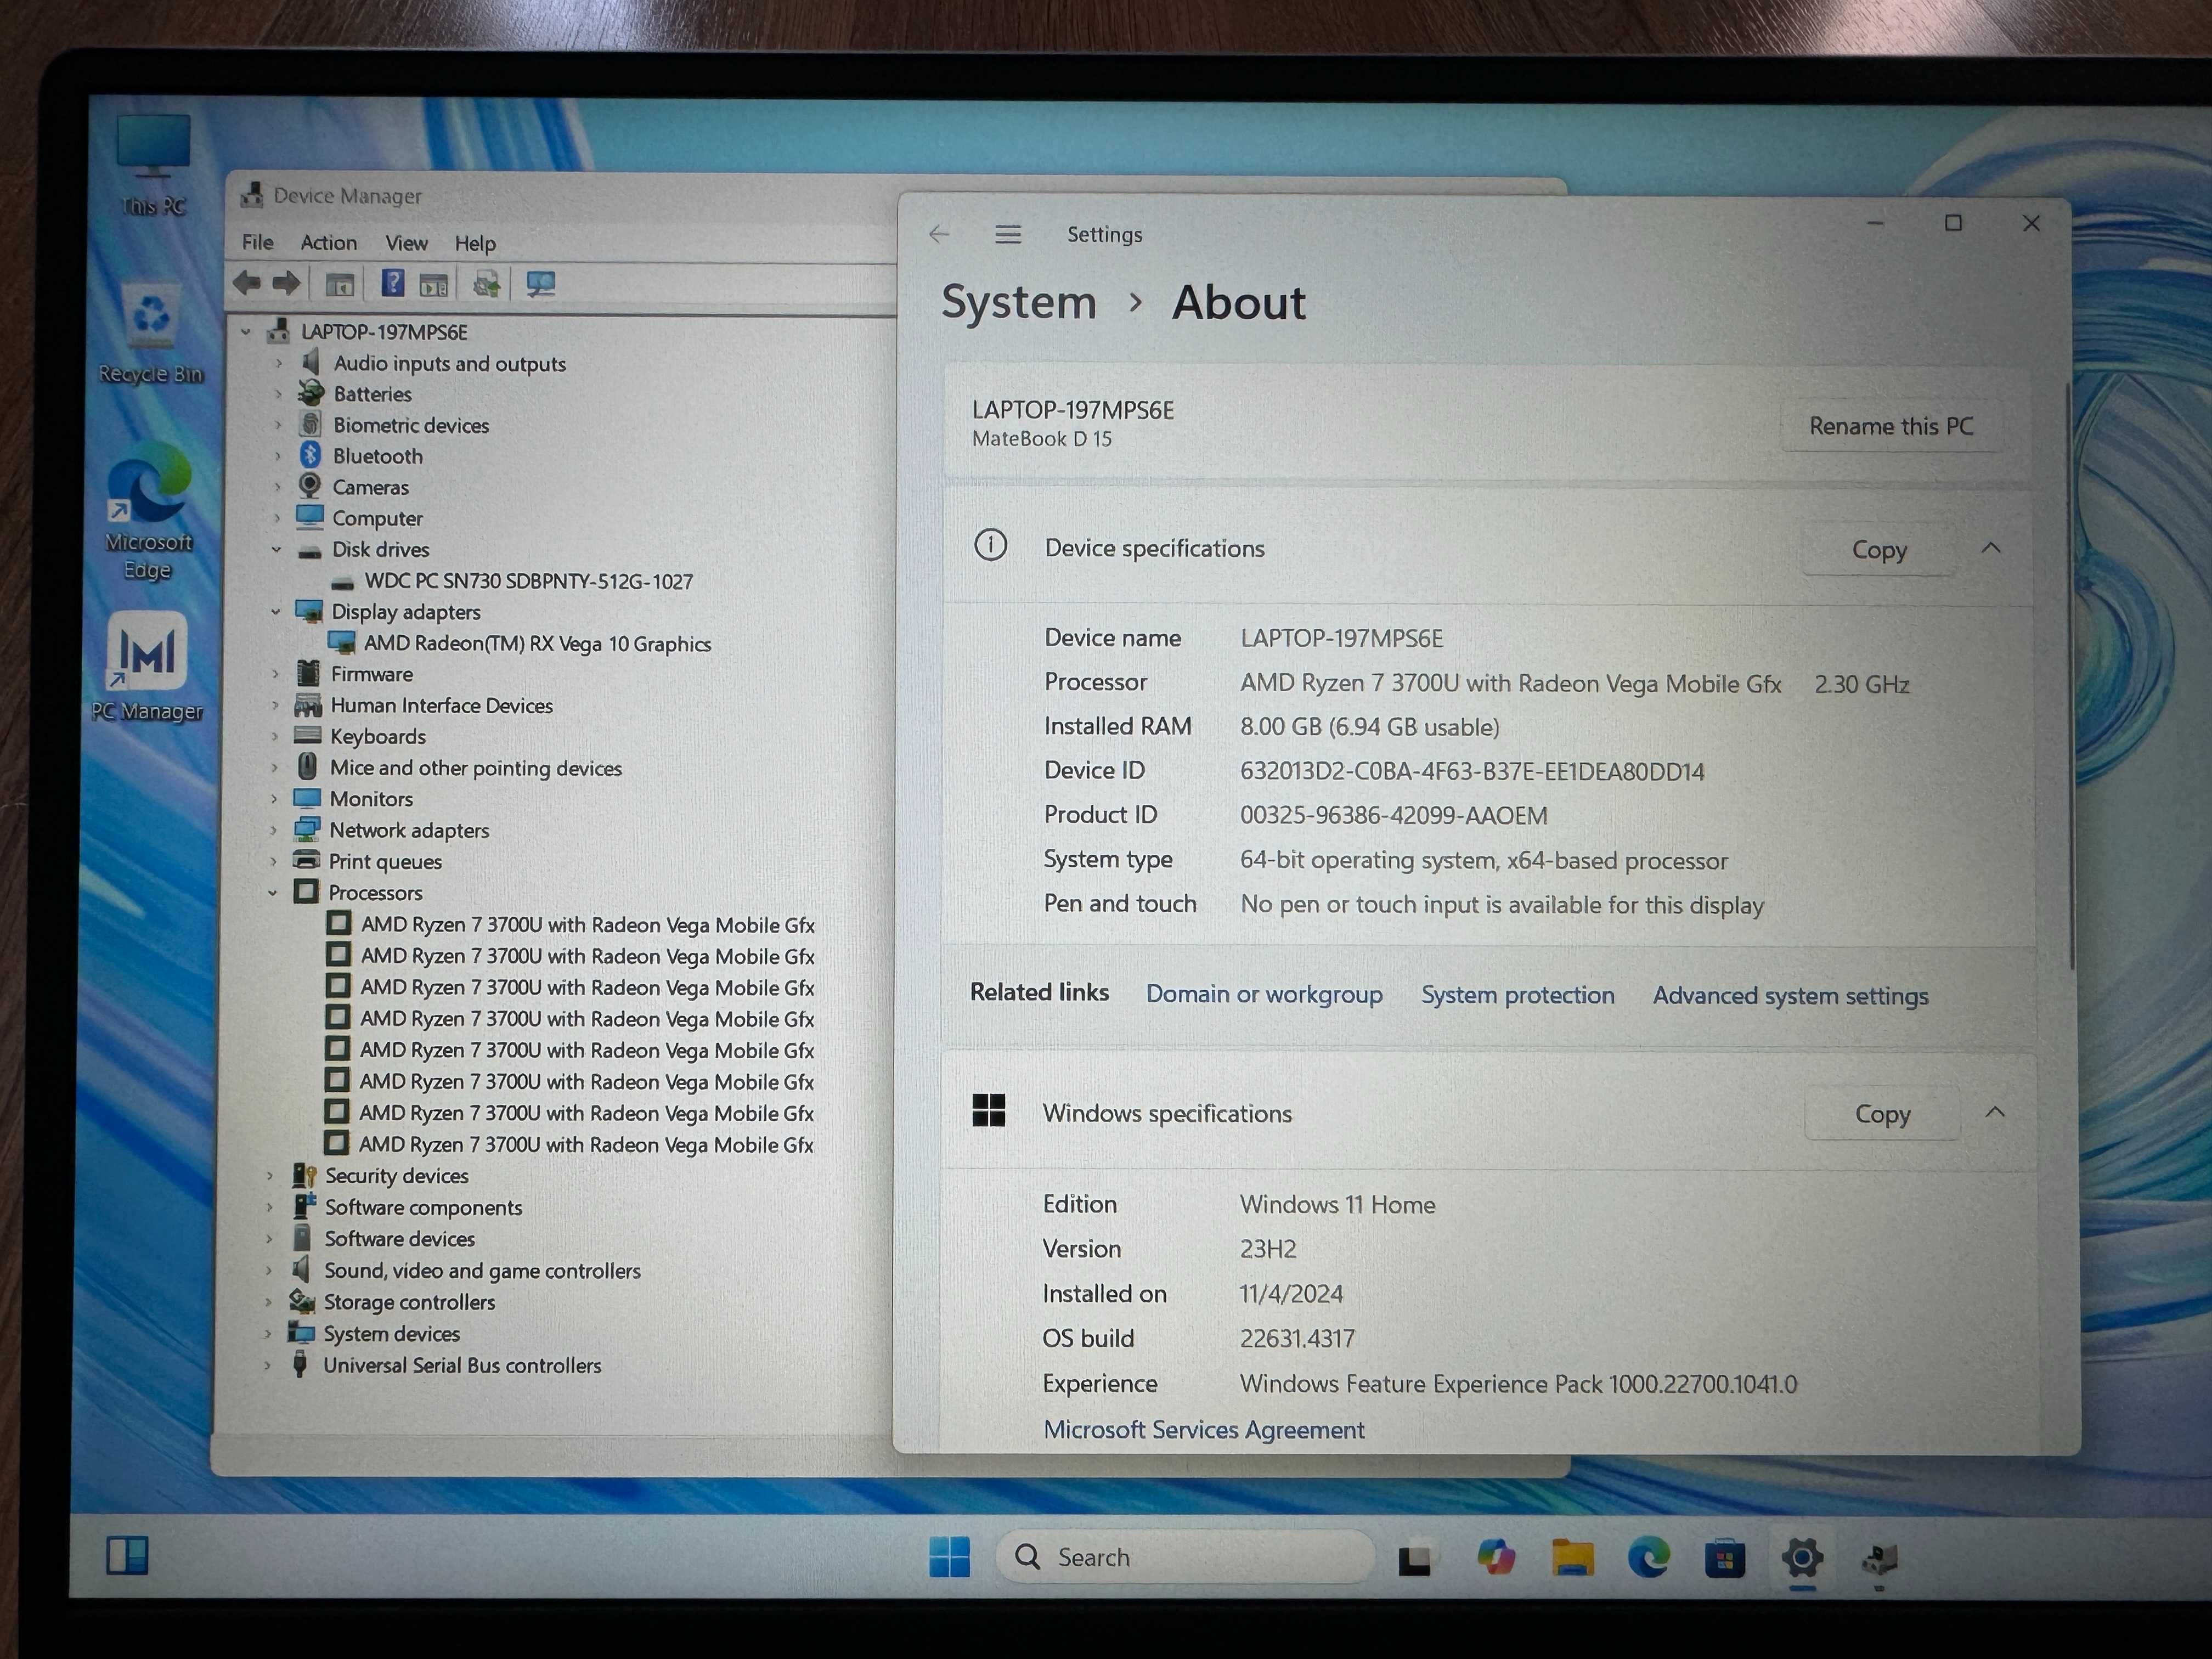Click the Device specifications info icon
The height and width of the screenshot is (1659, 2212).
click(x=990, y=546)
